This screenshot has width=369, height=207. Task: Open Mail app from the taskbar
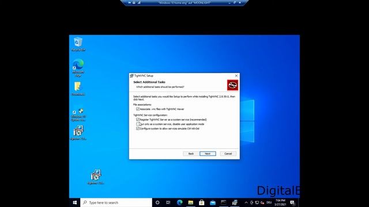click(213, 202)
